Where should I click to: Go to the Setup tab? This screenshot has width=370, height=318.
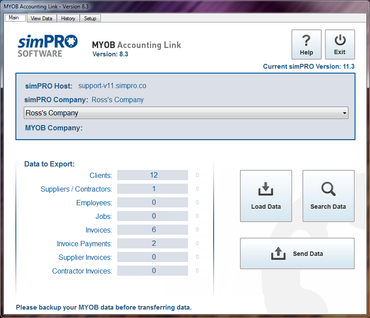click(x=90, y=18)
